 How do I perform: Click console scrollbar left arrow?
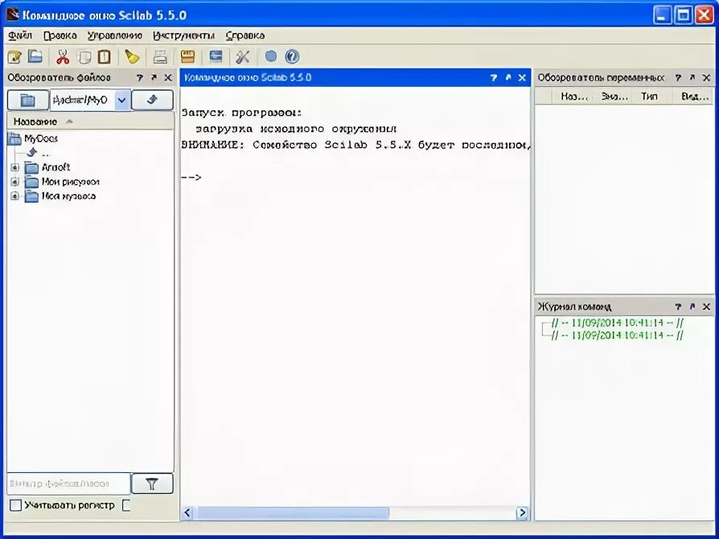[187, 512]
